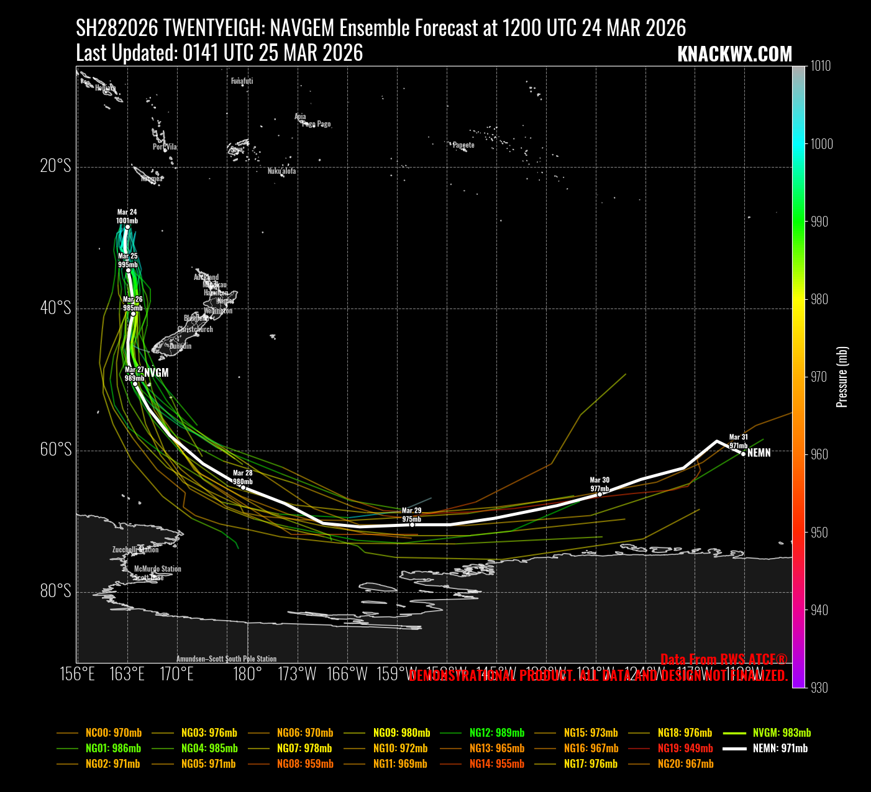Click the Papeete label on the map
Image resolution: width=871 pixels, height=792 pixels.
point(463,145)
